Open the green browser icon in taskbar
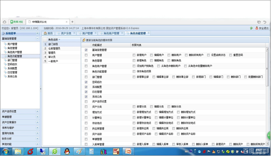Screen dimensions: 271x156 click(x=55, y=152)
